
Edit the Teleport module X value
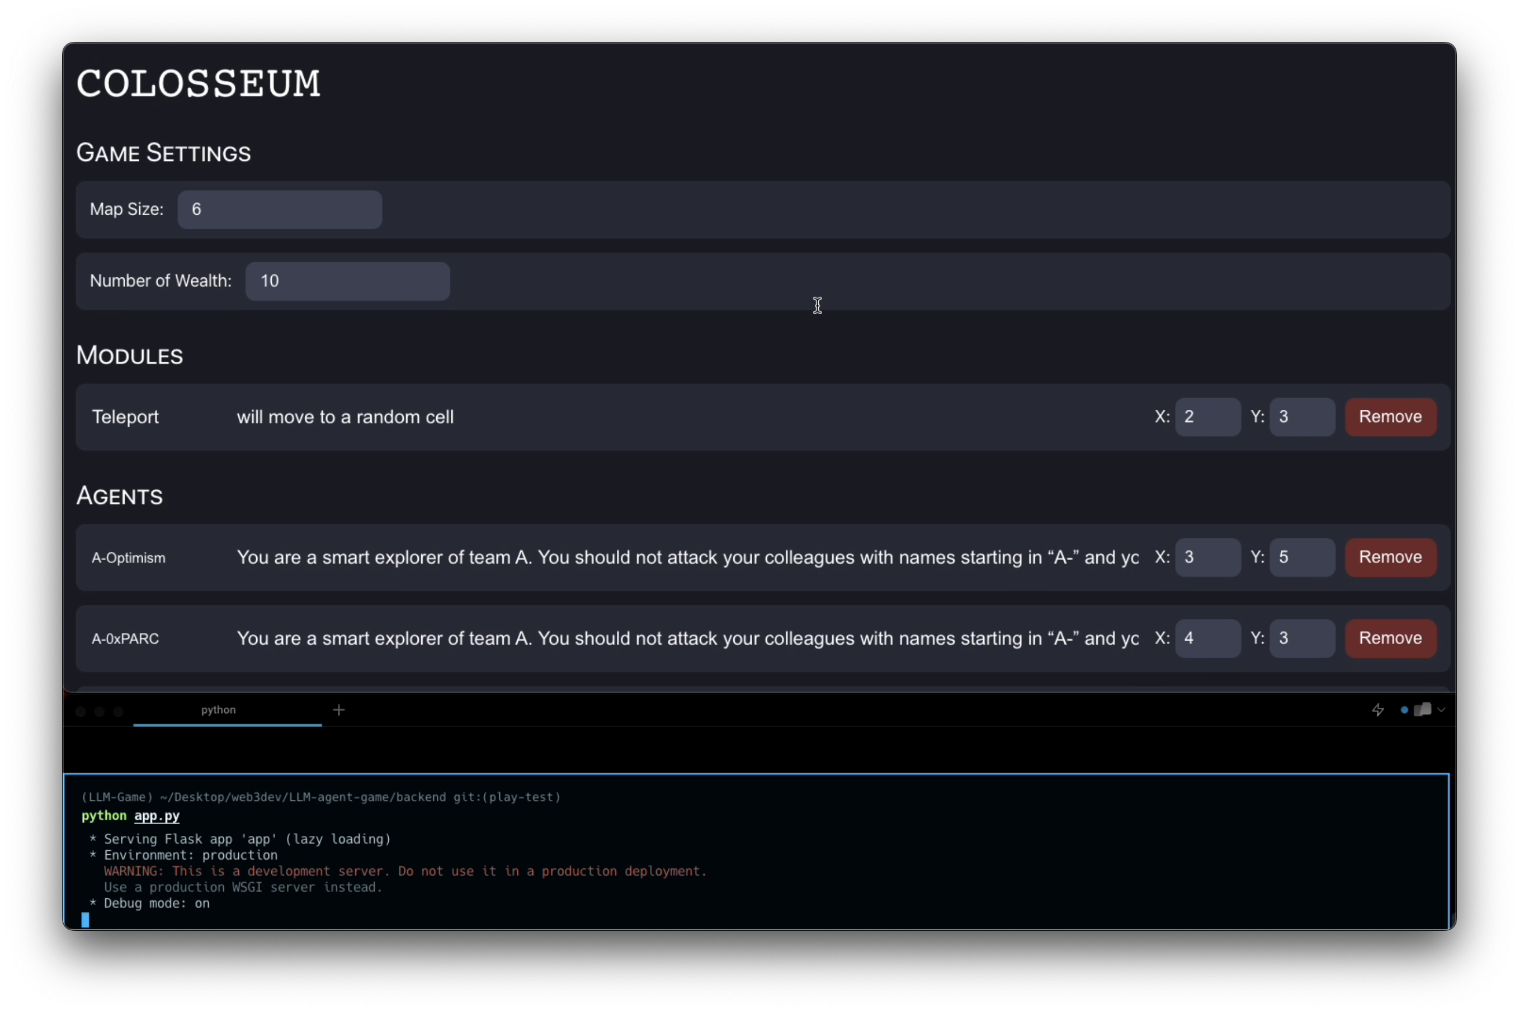pos(1207,416)
